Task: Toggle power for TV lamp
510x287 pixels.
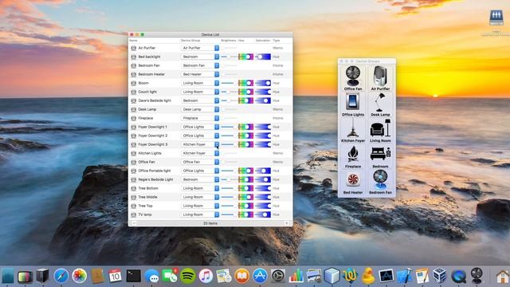Action: click(x=133, y=214)
